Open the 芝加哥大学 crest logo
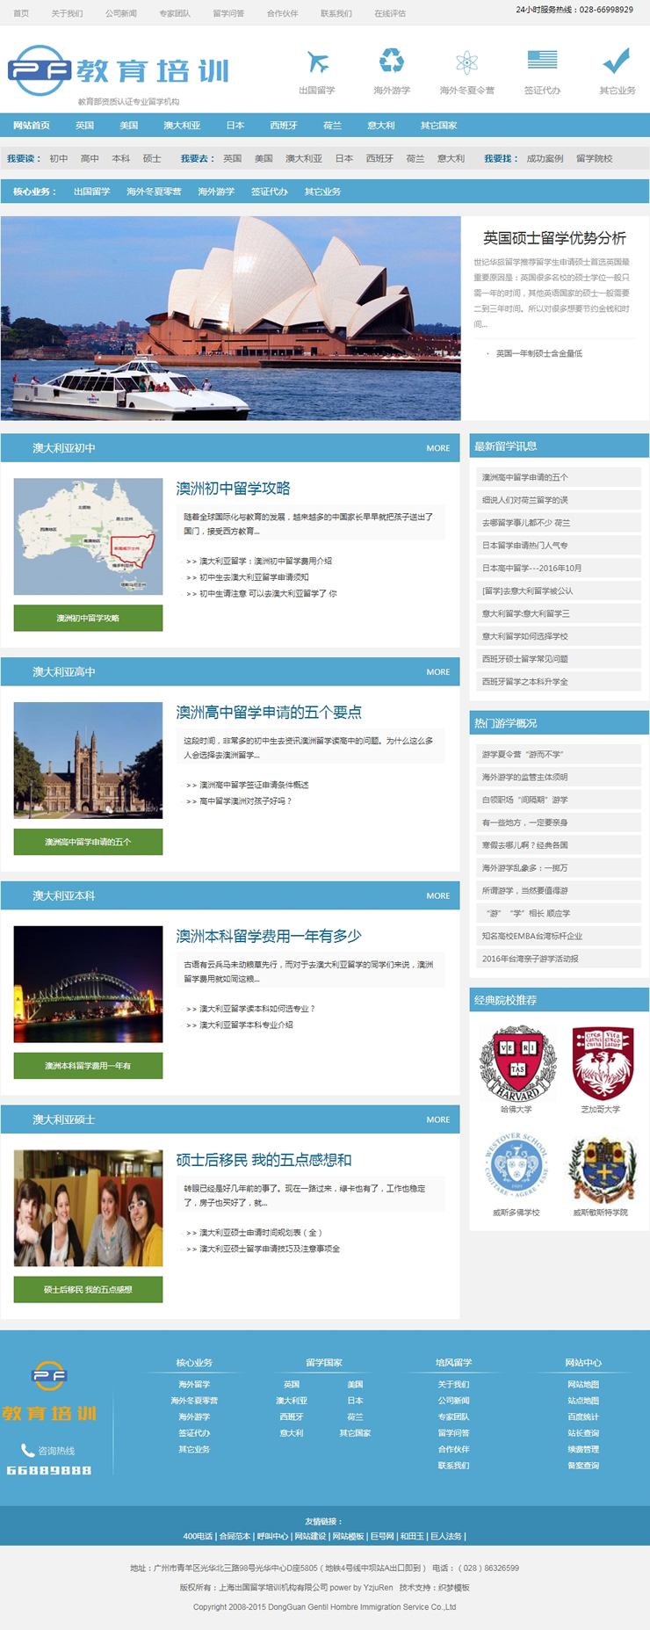The image size is (650, 1630). (601, 1064)
